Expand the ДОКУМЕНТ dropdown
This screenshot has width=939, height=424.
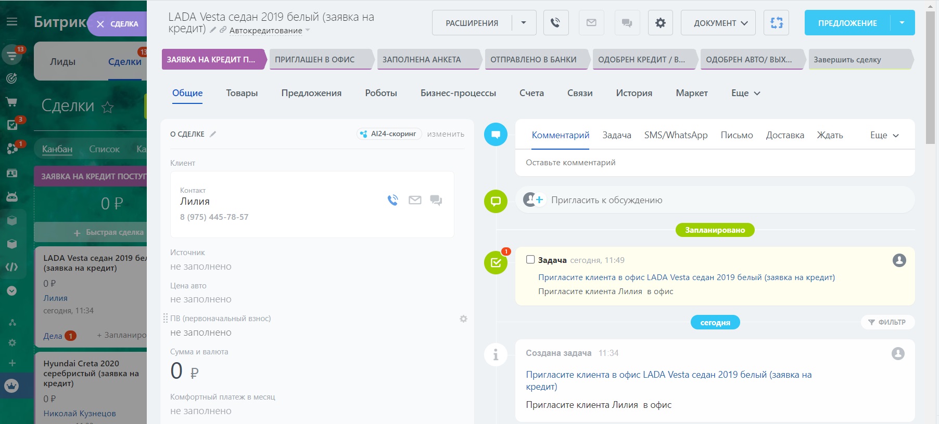pyautogui.click(x=718, y=23)
